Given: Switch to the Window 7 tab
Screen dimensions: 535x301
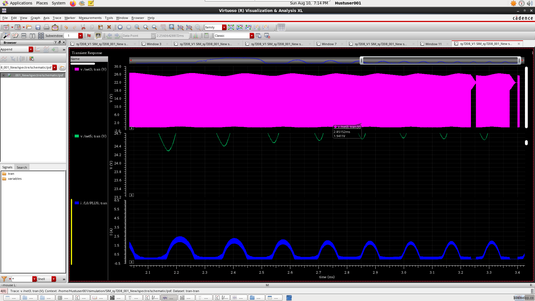Looking at the screenshot, I should point(329,44).
